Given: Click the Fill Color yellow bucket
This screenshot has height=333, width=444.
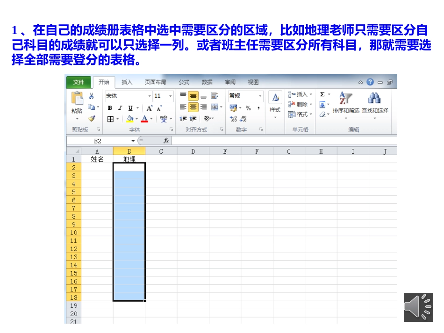Looking at the screenshot, I should tap(130, 119).
